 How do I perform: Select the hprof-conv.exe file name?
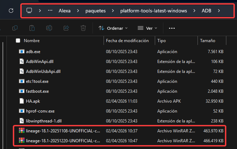40,111
